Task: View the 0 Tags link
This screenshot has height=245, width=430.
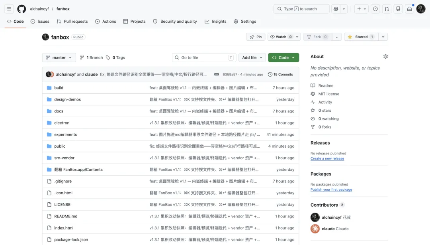Action: pos(115,57)
